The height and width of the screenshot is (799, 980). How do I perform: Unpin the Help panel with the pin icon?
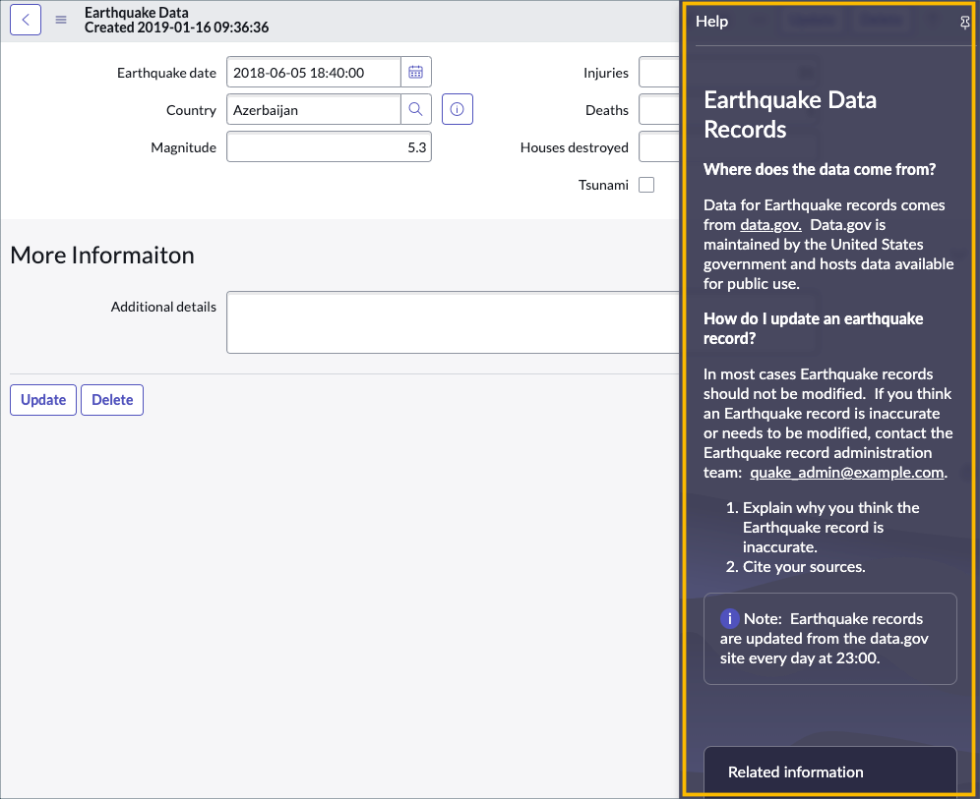click(x=965, y=22)
